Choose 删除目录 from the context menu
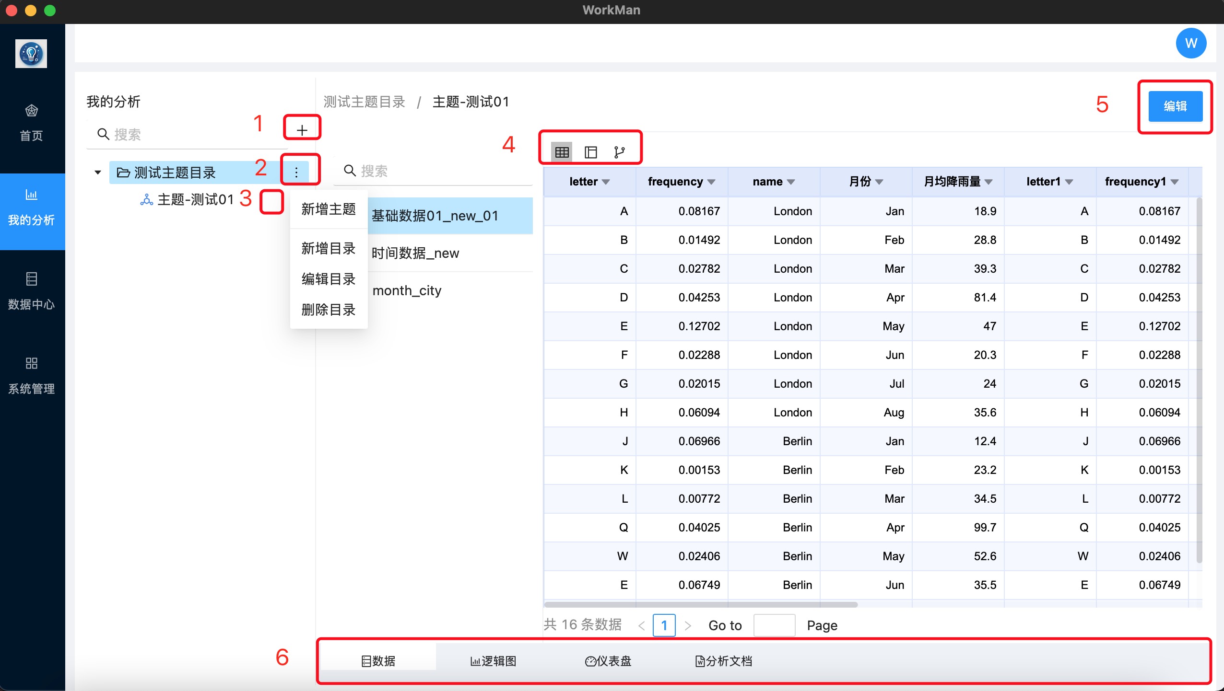The height and width of the screenshot is (691, 1224). [x=329, y=310]
